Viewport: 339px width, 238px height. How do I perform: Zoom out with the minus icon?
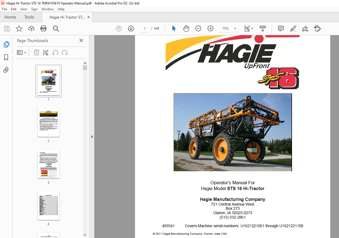tap(198, 29)
